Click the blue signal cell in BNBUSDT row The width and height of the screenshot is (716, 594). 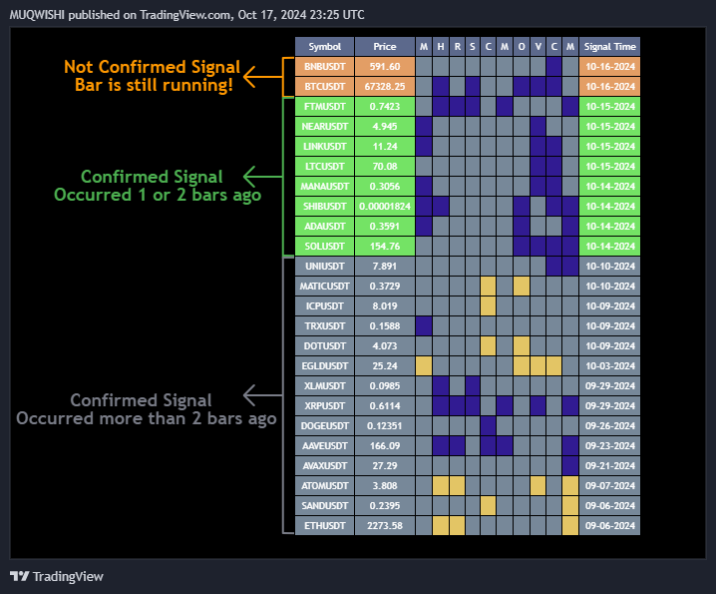point(553,66)
